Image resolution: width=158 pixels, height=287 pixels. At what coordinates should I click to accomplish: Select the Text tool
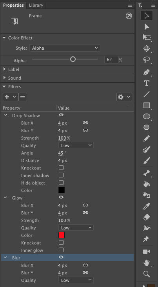[x=147, y=83]
